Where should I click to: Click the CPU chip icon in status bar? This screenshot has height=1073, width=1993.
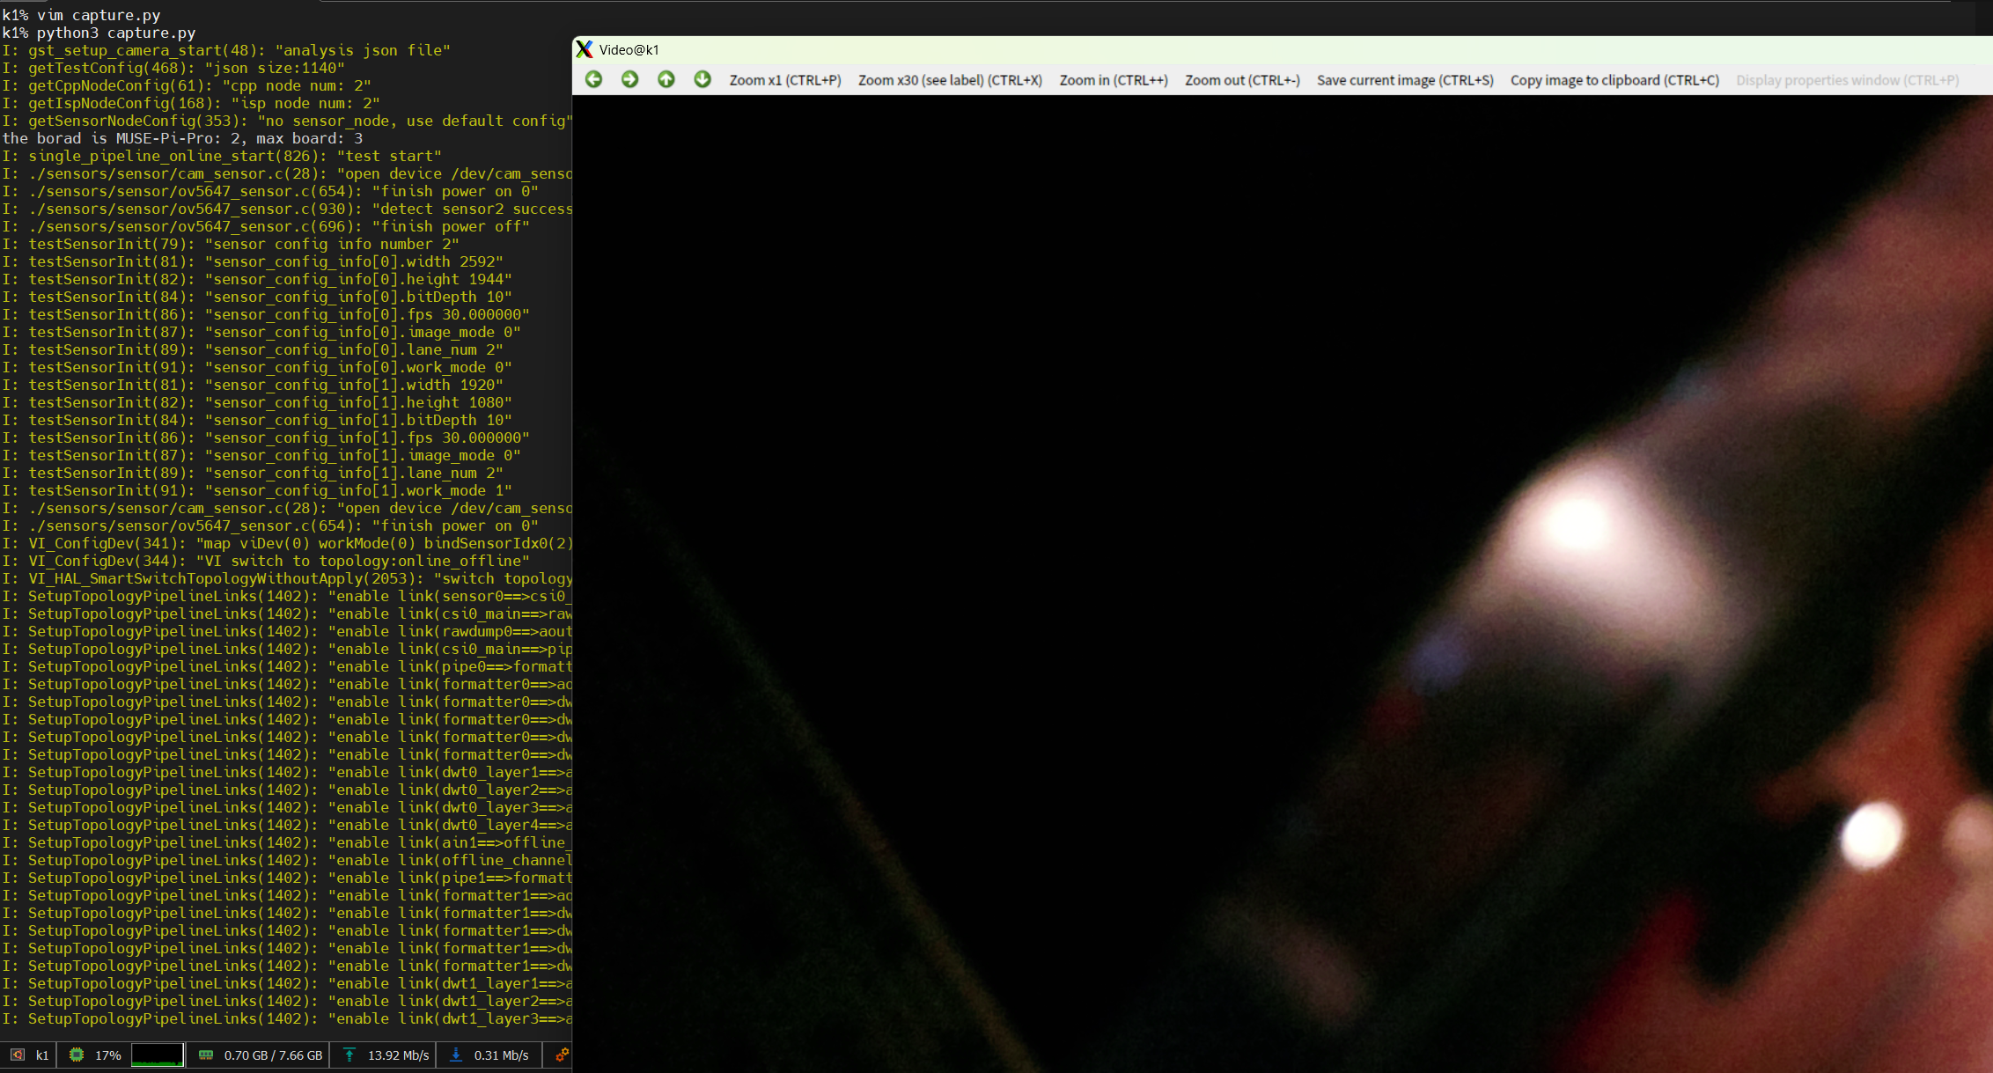coord(77,1055)
